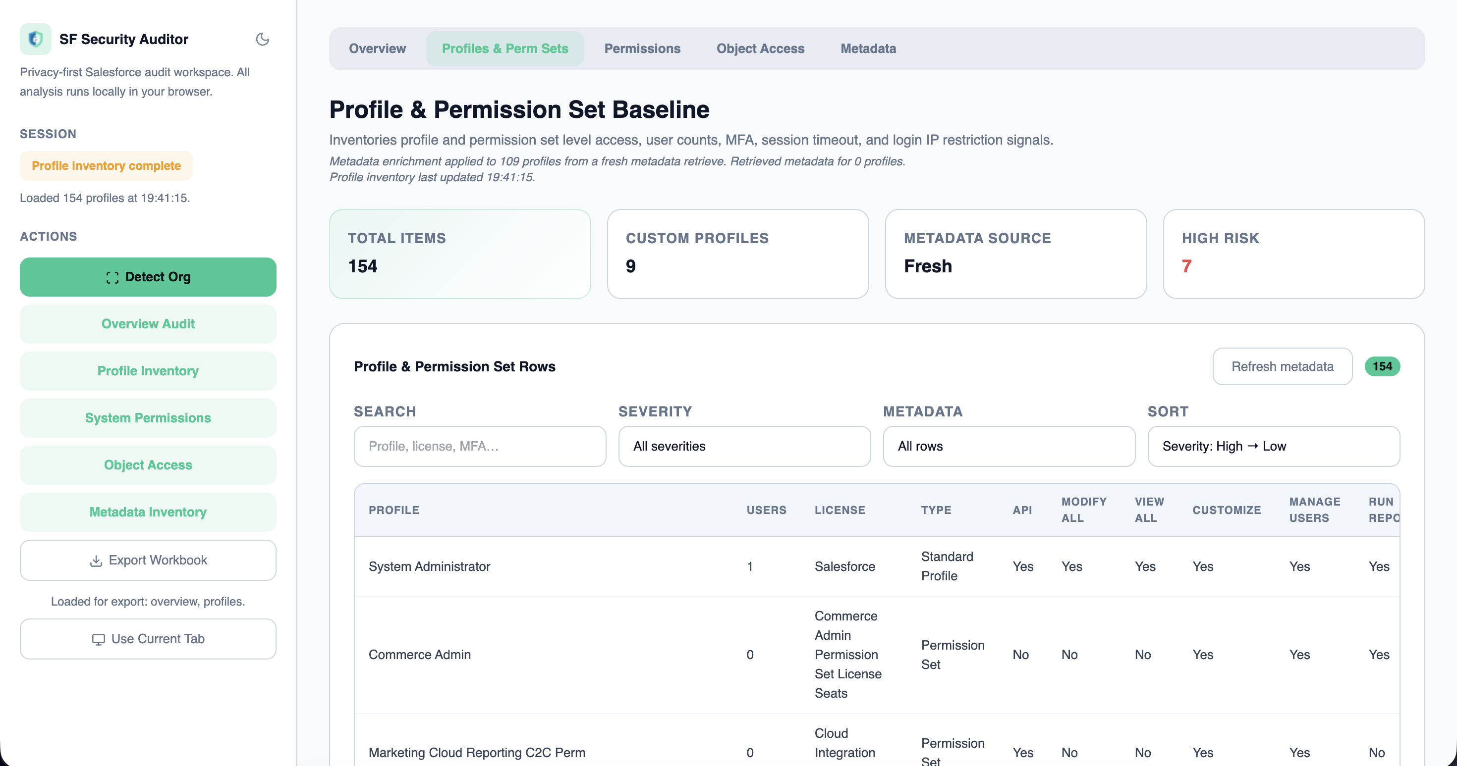Open the Severity filter dropdown

[x=744, y=446]
